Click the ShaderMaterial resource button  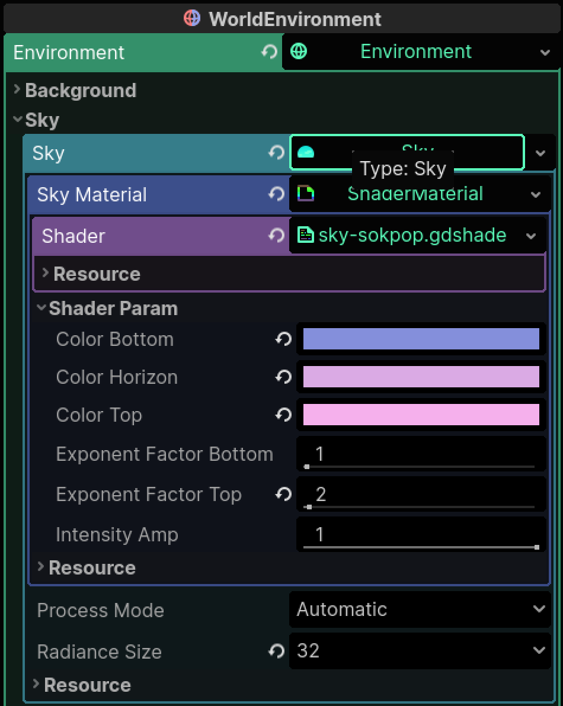coord(408,194)
